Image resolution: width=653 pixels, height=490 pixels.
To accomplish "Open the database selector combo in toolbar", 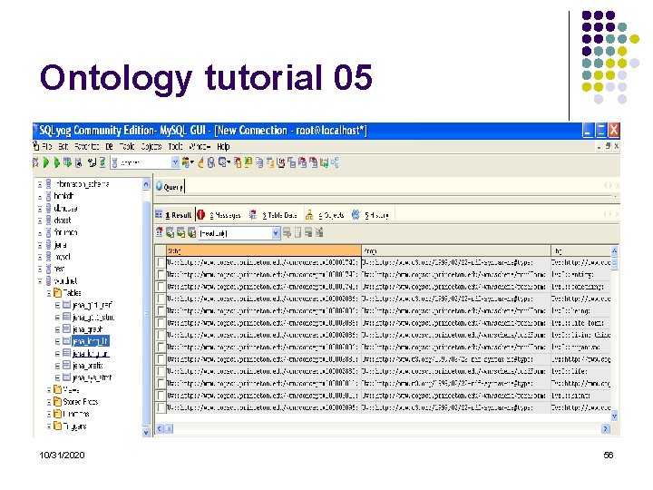I will point(175,162).
